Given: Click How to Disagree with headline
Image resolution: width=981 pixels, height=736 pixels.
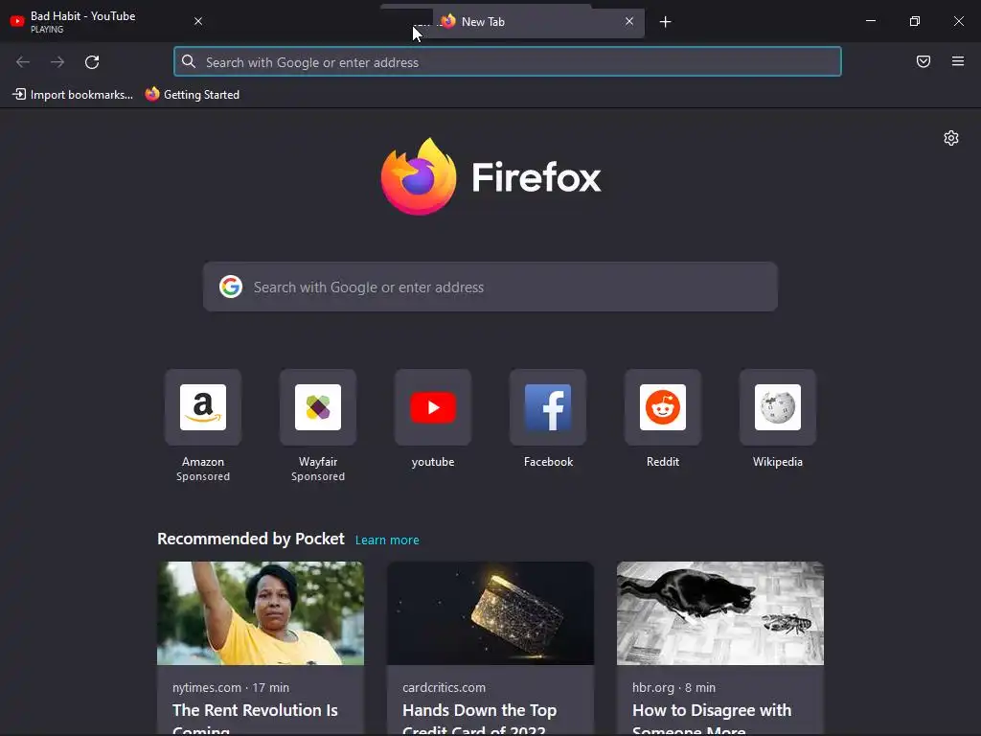Looking at the screenshot, I should click(712, 710).
